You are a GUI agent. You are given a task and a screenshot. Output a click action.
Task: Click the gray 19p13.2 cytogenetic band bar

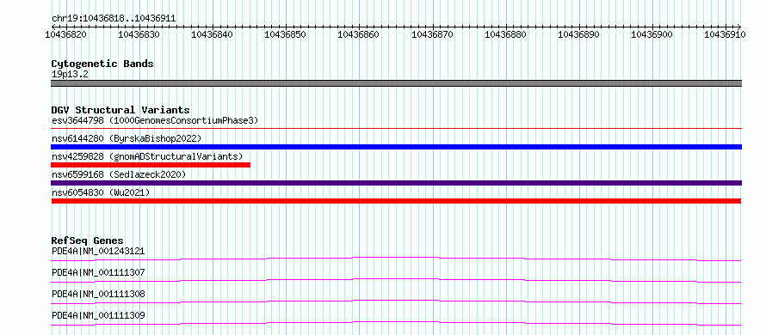pos(396,83)
